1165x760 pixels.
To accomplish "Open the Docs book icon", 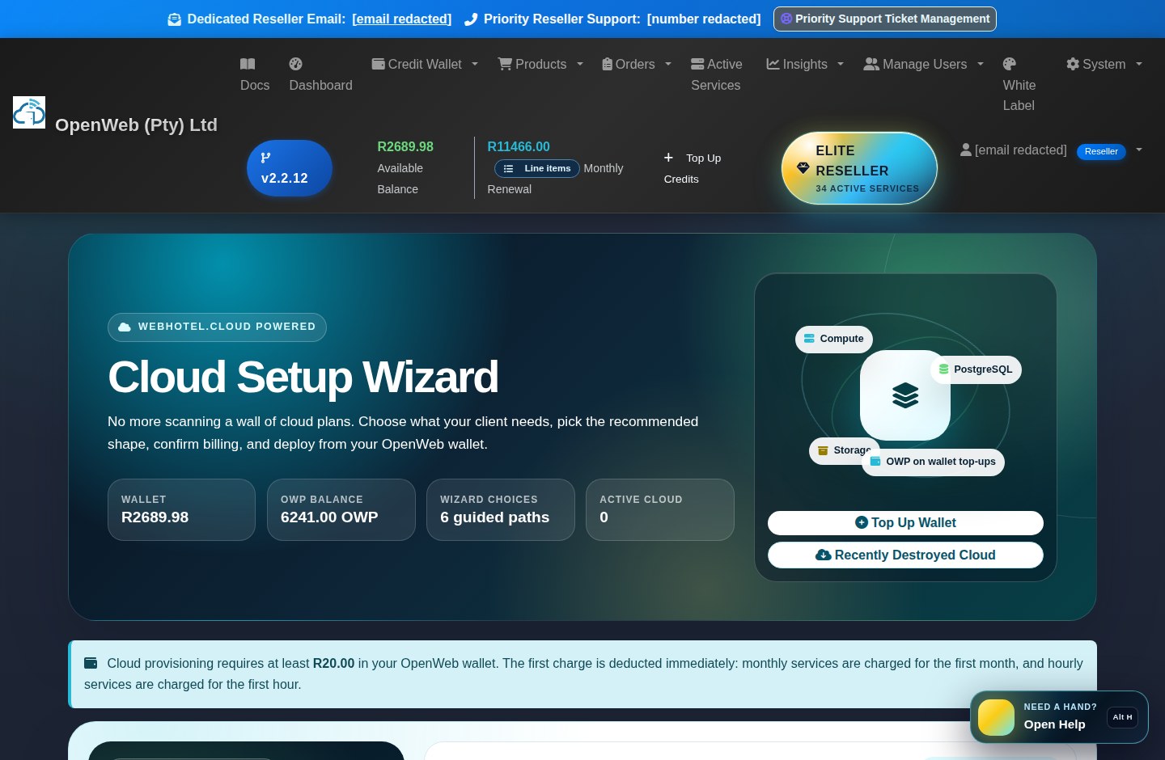I will (248, 64).
